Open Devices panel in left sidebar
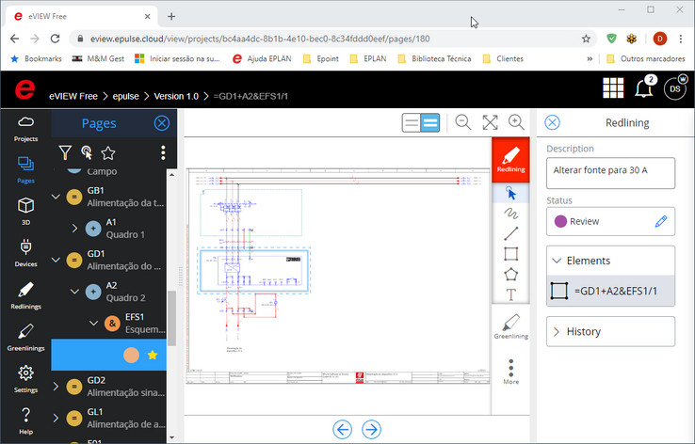 pyautogui.click(x=25, y=251)
